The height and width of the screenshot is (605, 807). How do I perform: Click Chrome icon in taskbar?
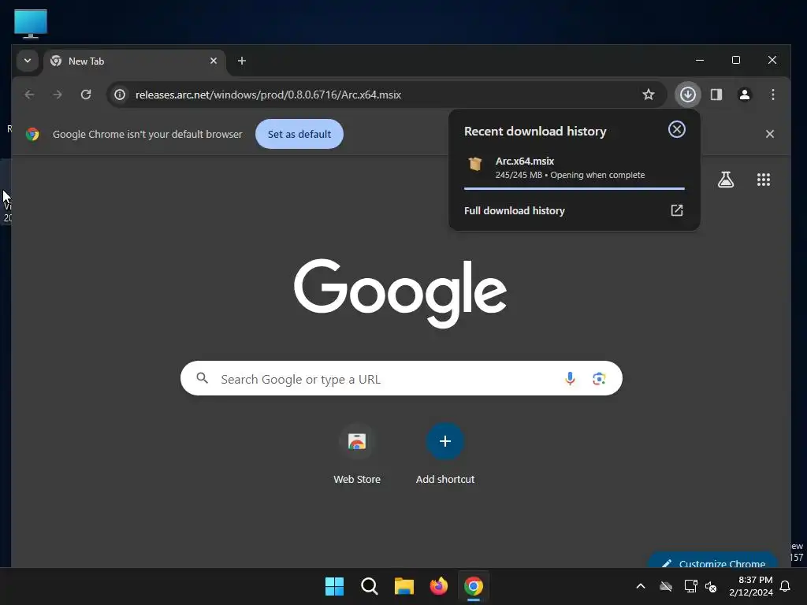[474, 586]
